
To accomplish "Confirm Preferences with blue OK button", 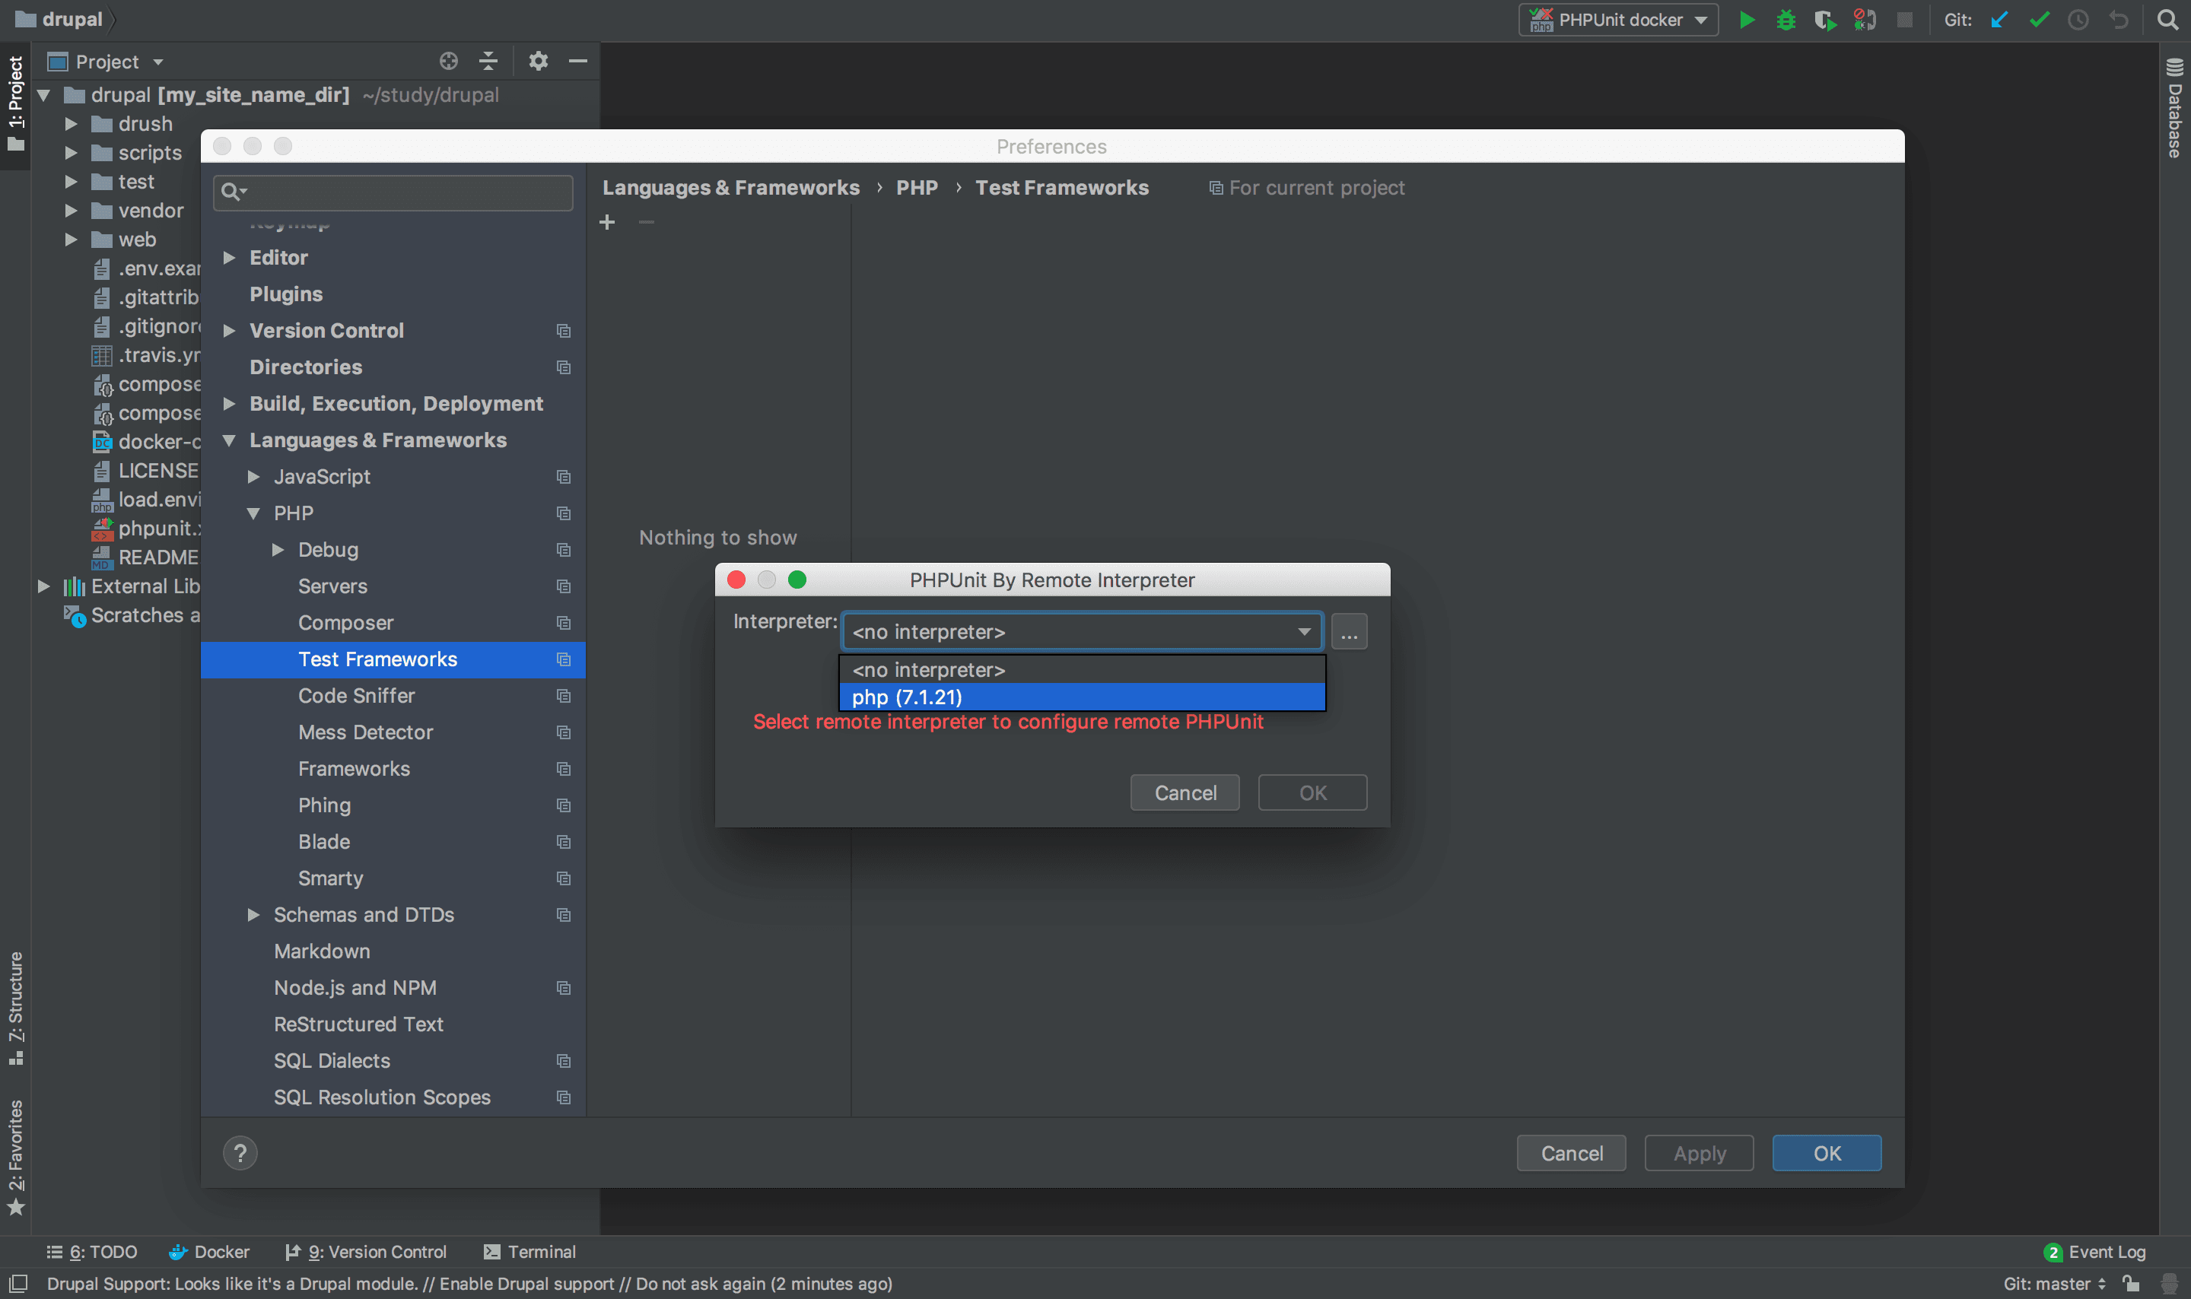I will 1827,1153.
